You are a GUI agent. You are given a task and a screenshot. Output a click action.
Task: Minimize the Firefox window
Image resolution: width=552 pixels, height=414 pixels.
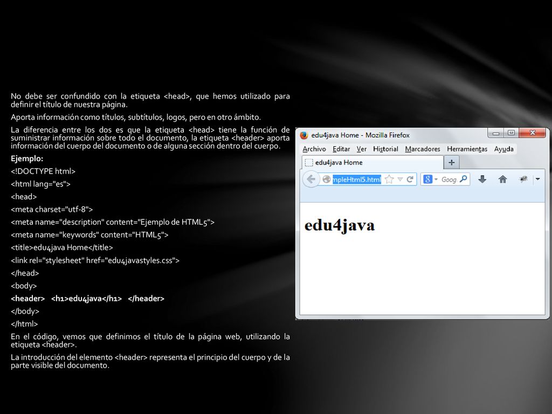[496, 133]
